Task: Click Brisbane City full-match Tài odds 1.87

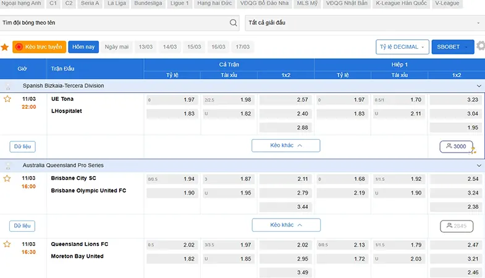Action: [x=229, y=179]
